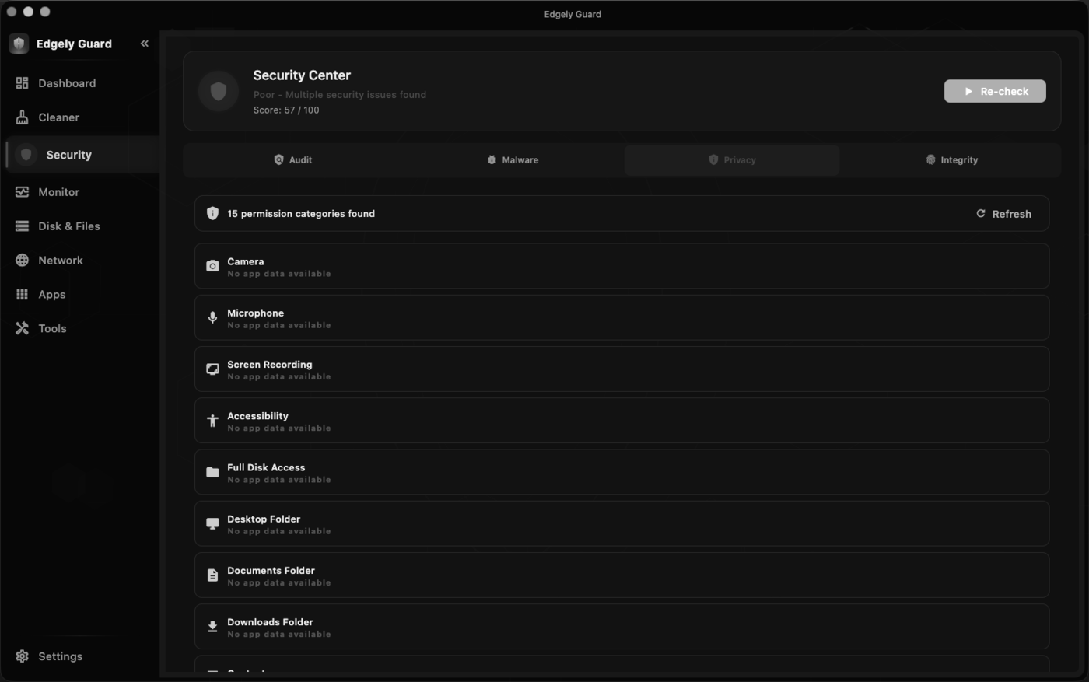Click the shield icon beside permission categories count
This screenshot has height=682, width=1089.
[x=212, y=213]
